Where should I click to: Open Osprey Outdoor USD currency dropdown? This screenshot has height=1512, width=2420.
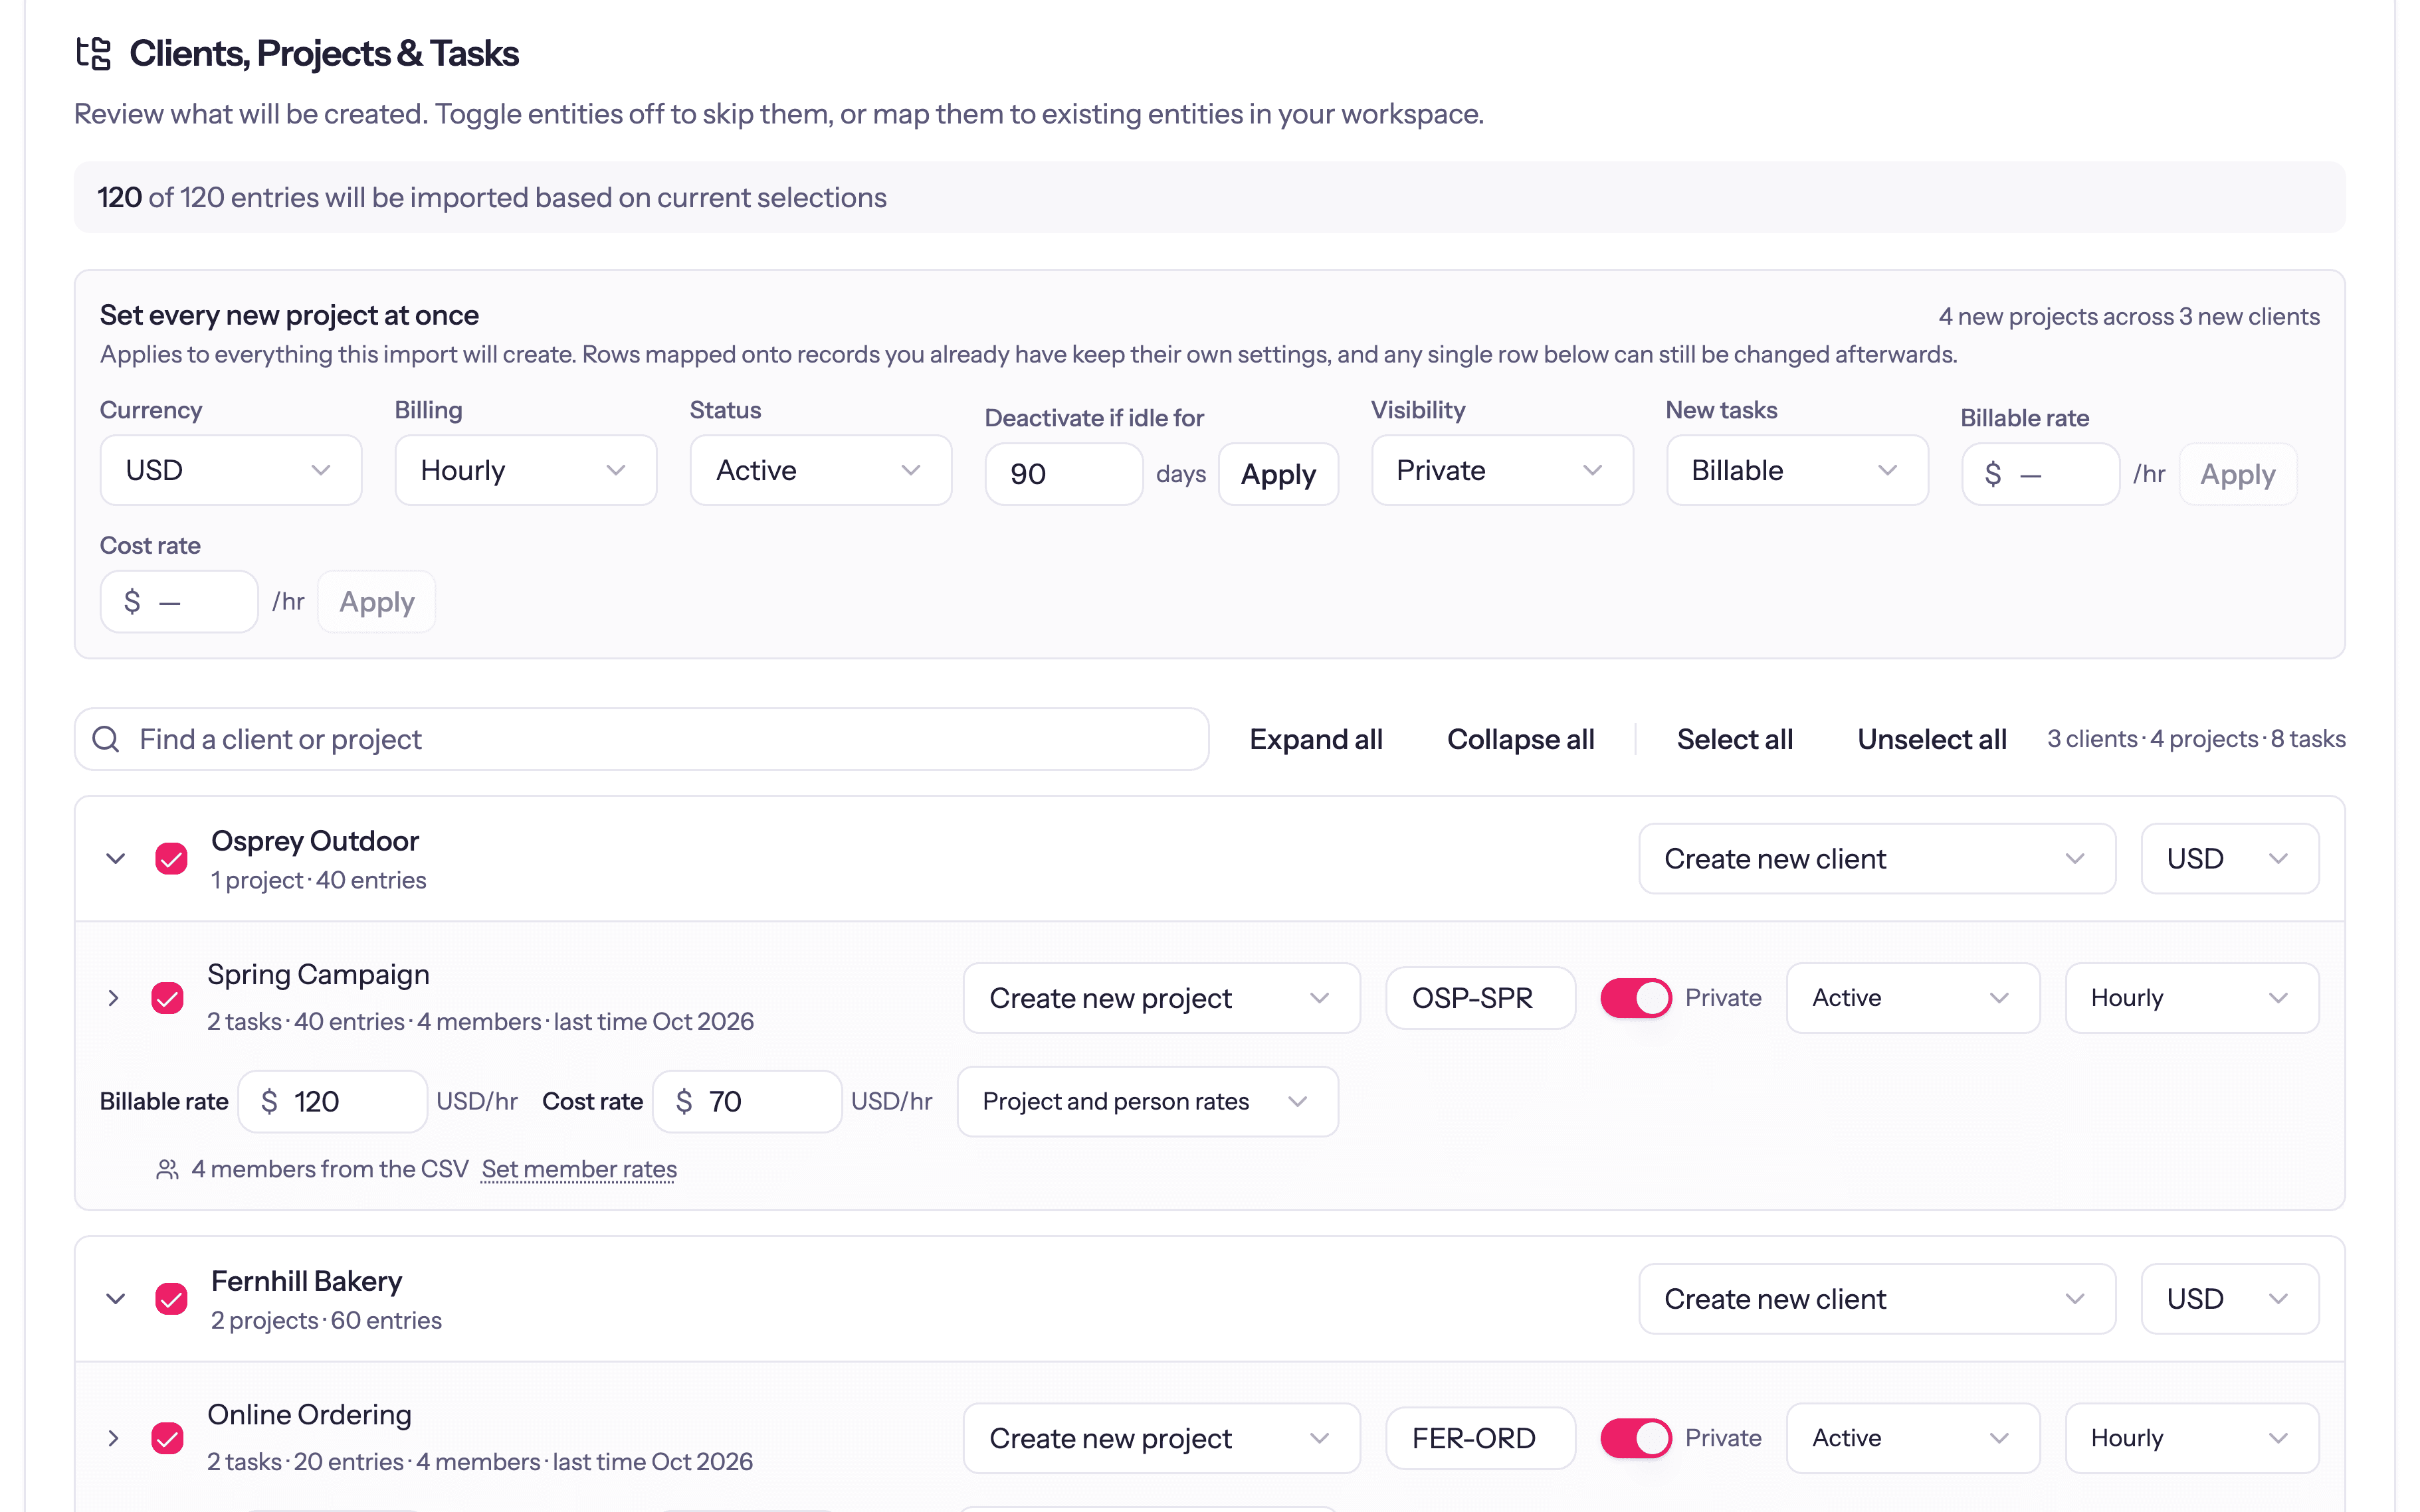point(2230,858)
